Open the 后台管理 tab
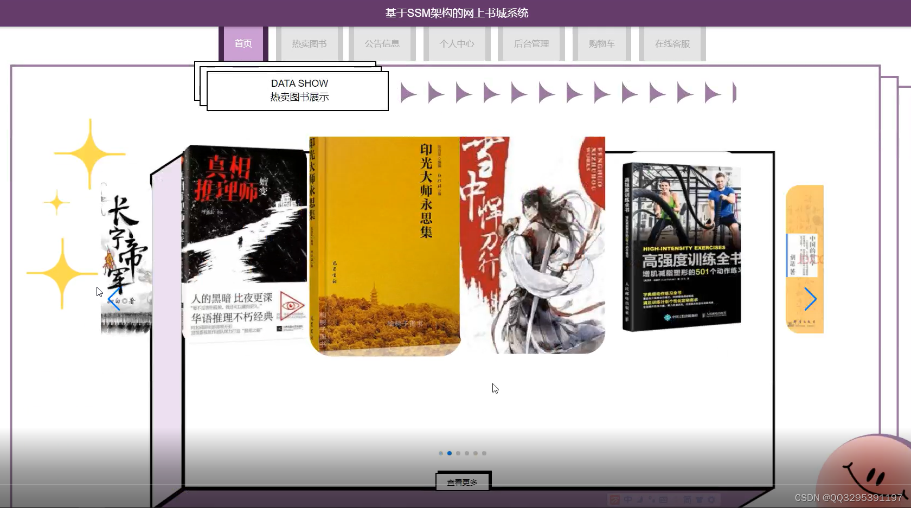The image size is (911, 508). [531, 43]
